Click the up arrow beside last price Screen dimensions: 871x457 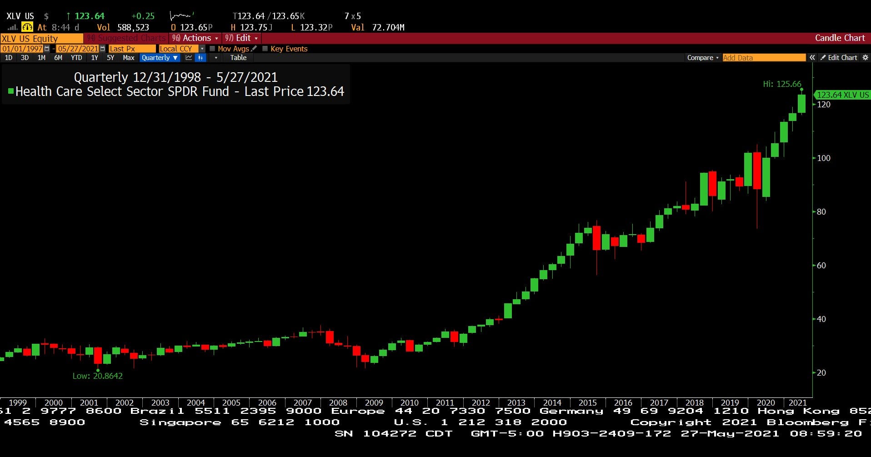(68, 16)
